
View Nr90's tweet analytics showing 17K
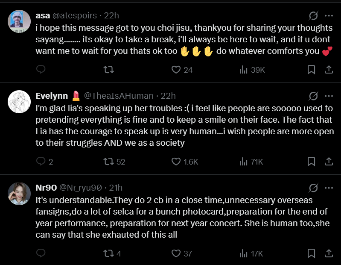point(244,253)
